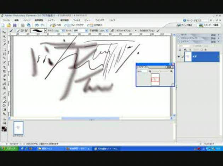The height and width of the screenshot is (166, 223).
Task: Click the Open folder icon in shortcuts bar
Action: (9, 25)
